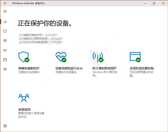Open 家庭选项 section title
The width and height of the screenshot is (168, 132).
tap(24, 109)
